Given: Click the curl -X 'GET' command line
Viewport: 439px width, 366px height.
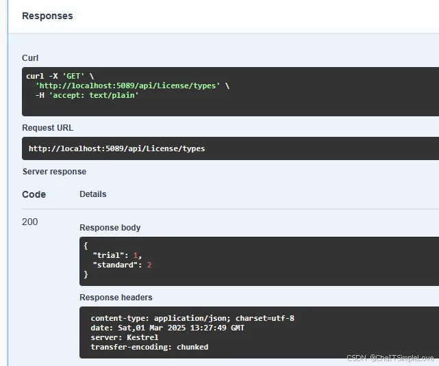Looking at the screenshot, I should (x=61, y=76).
